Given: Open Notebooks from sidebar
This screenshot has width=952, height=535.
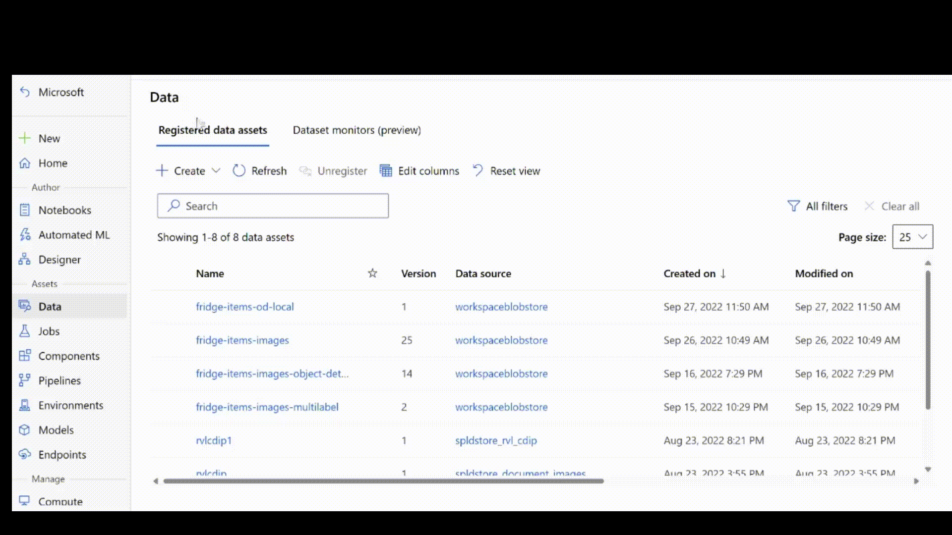Looking at the screenshot, I should coord(65,210).
